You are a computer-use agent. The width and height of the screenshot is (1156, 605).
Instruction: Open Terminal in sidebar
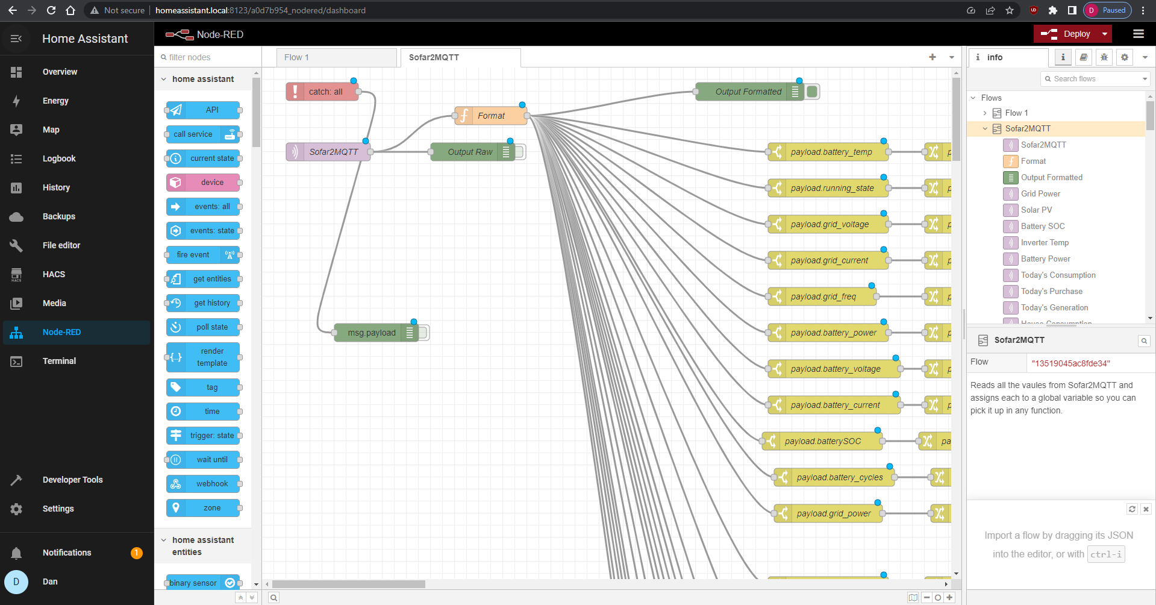(75, 361)
